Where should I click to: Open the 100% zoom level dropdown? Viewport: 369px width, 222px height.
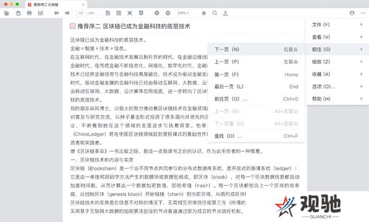coord(183,13)
